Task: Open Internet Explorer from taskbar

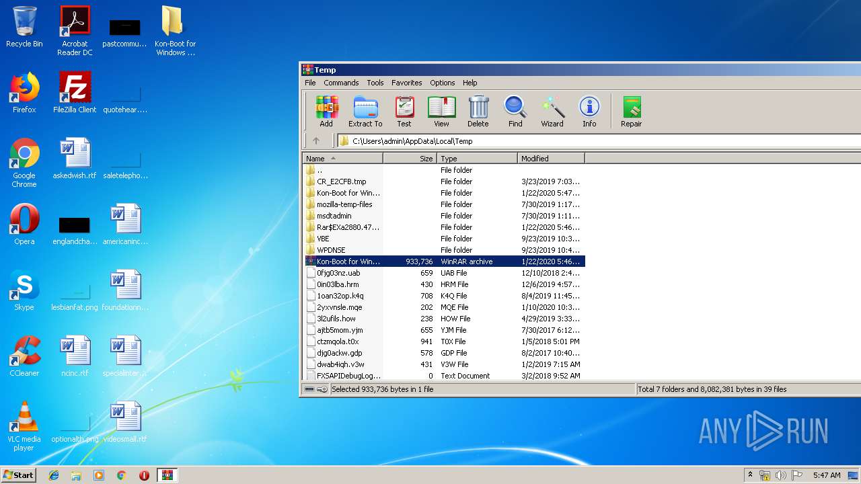Action: tap(54, 475)
